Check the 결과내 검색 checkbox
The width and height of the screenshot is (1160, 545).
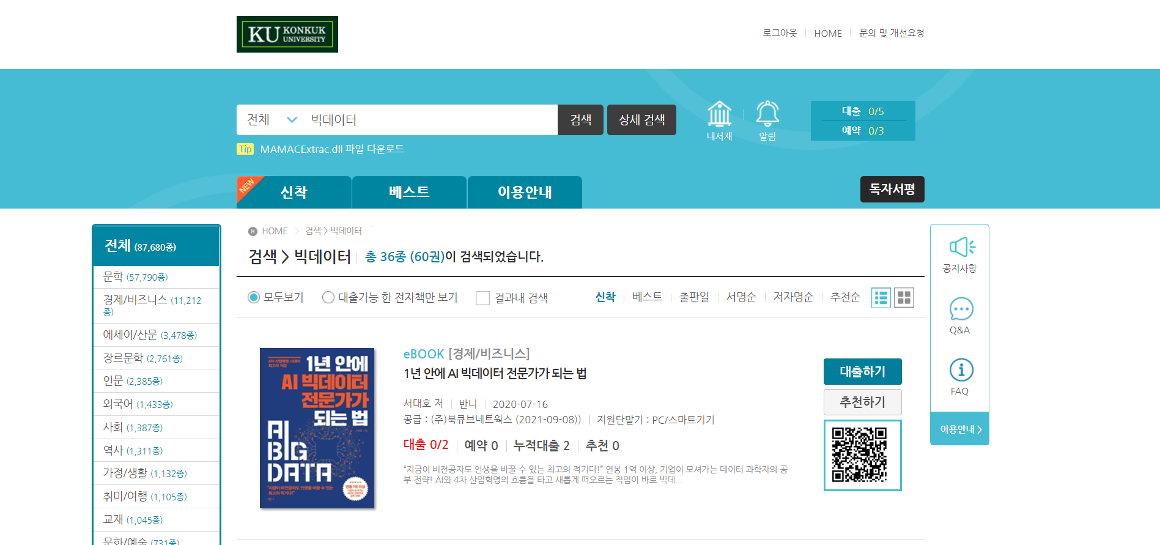click(482, 298)
